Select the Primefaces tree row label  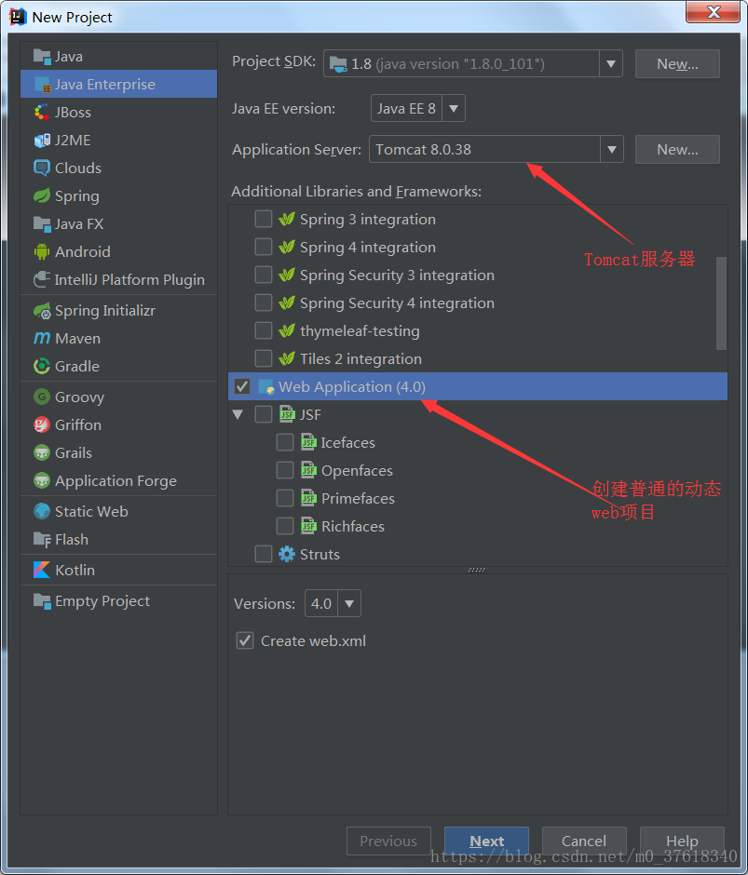pos(358,498)
